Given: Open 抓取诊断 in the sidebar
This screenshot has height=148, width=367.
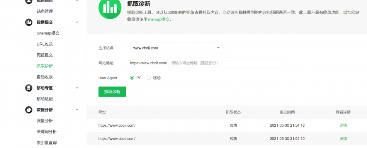Looking at the screenshot, I should pyautogui.click(x=45, y=66).
